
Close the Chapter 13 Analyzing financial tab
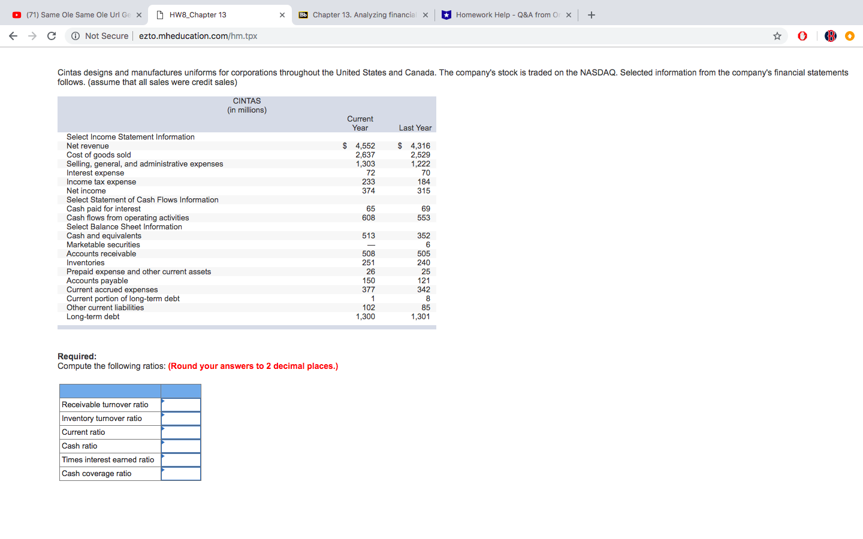click(x=426, y=15)
